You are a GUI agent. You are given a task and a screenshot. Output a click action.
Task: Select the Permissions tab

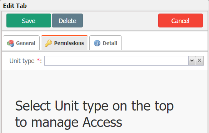[65, 43]
